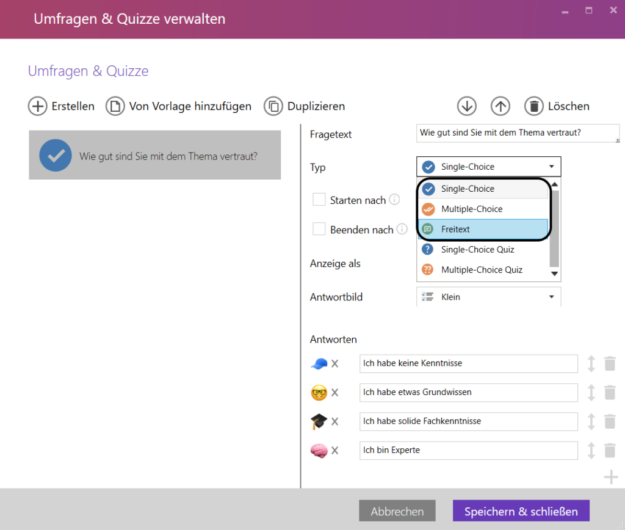Add a new answer with plus icon
The height and width of the screenshot is (530, 625).
pos(610,477)
